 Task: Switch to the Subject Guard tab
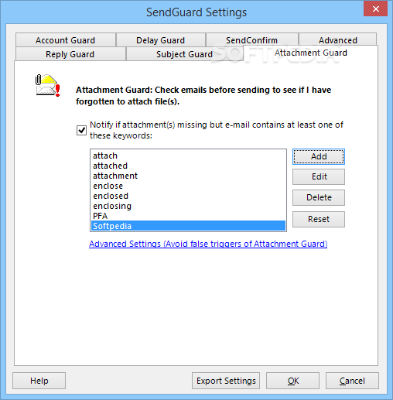[184, 54]
